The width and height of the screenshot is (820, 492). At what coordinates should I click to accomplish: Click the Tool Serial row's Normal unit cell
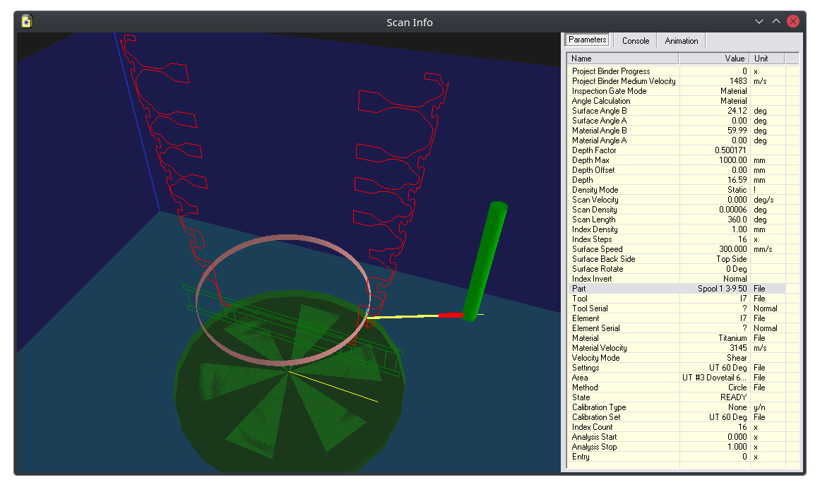point(766,309)
